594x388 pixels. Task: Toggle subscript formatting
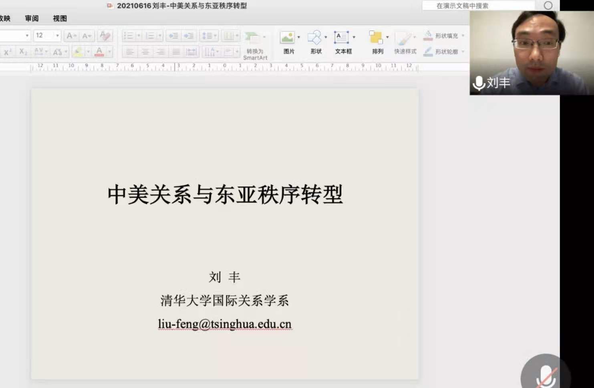coord(23,52)
